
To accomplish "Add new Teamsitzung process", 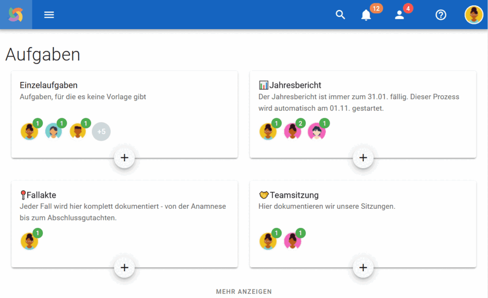I will [363, 267].
